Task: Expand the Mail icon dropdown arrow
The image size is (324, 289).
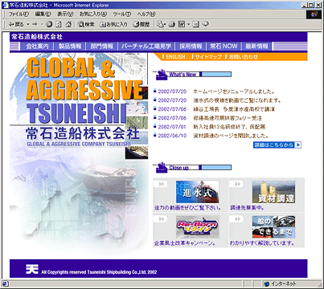Action: point(165,24)
